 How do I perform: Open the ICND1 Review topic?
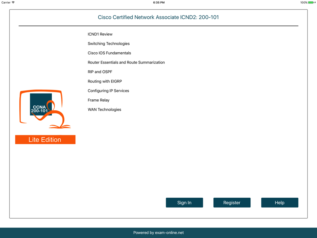click(100, 34)
